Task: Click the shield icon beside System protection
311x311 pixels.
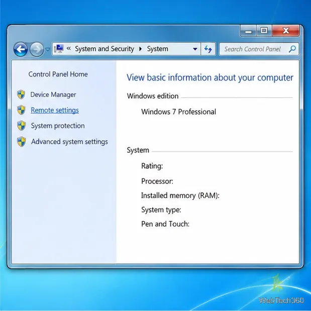Action: pyautogui.click(x=21, y=126)
